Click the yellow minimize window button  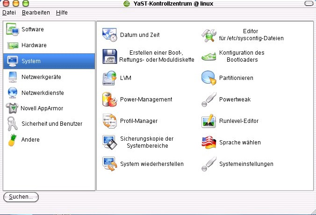[16, 3]
